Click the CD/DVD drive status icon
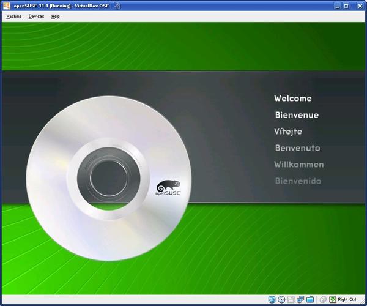367x306 pixels. pyautogui.click(x=281, y=299)
